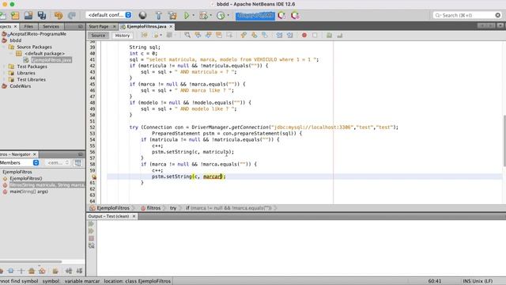Viewport: 506px width, 285px height.
Task: Switch to Source view
Action: coord(98,36)
